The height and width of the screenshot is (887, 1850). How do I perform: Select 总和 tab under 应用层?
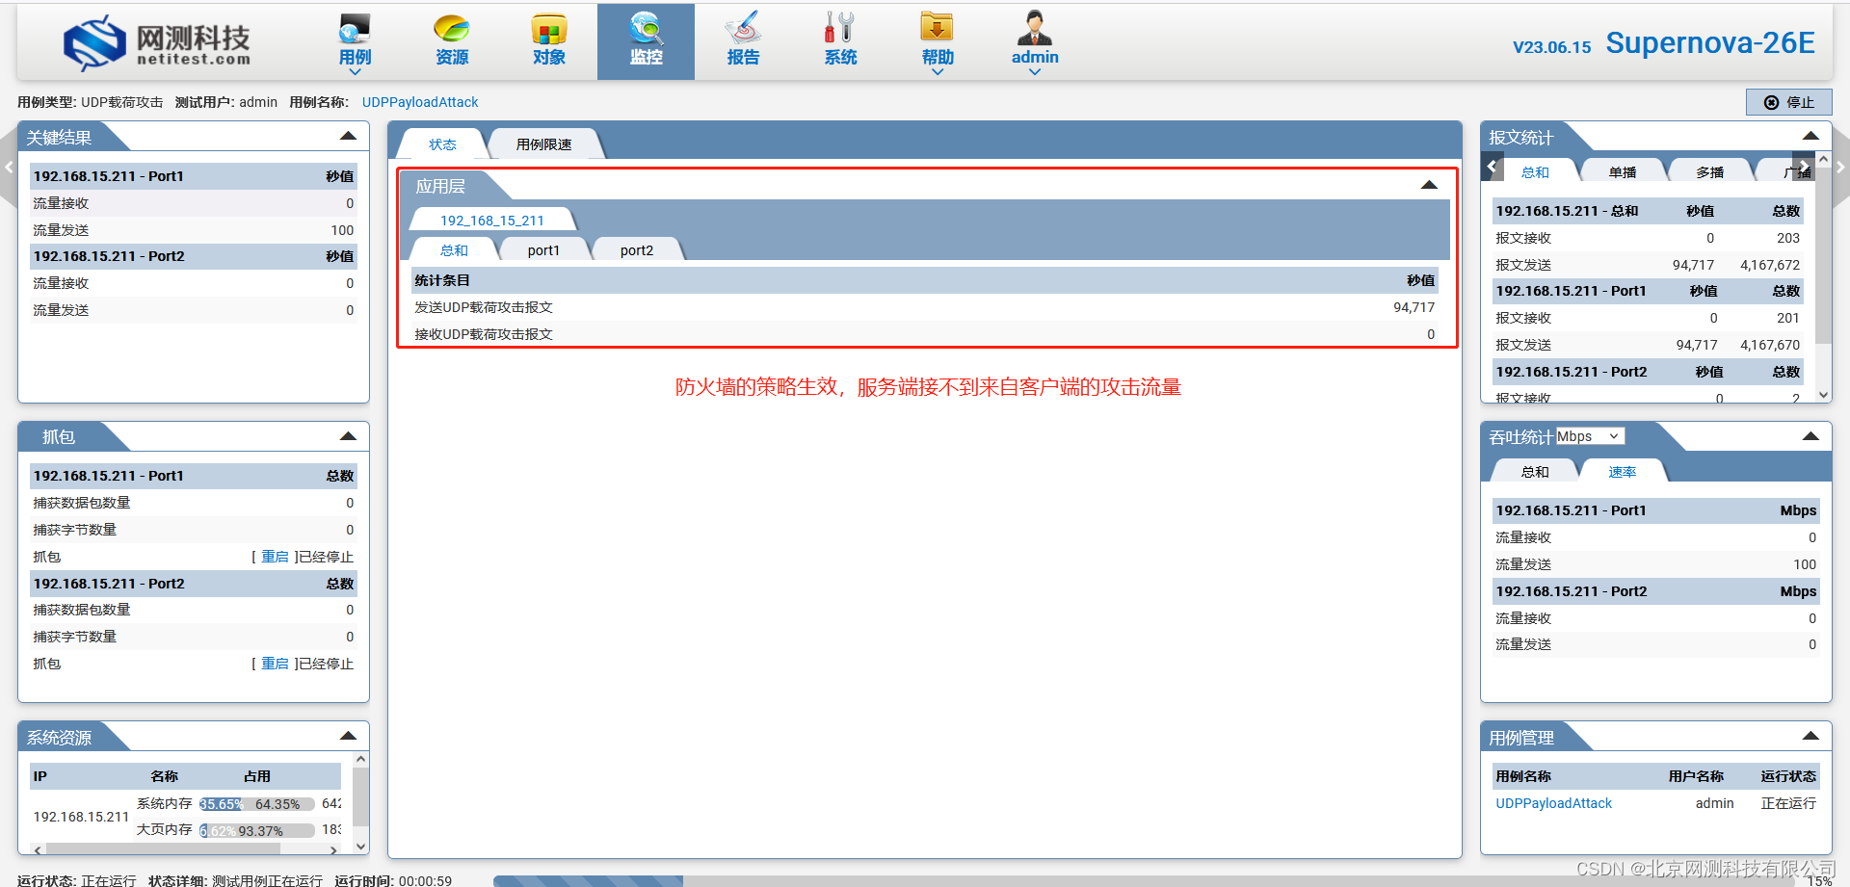454,250
